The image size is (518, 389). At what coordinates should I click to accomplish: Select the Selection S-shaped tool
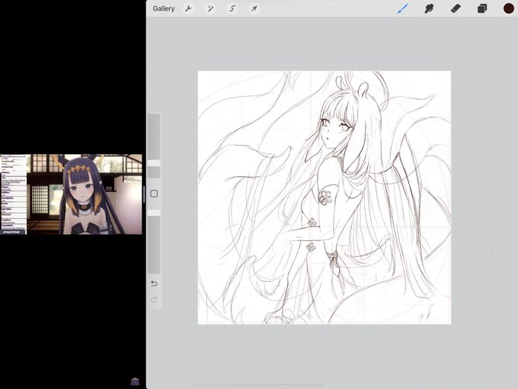[232, 8]
